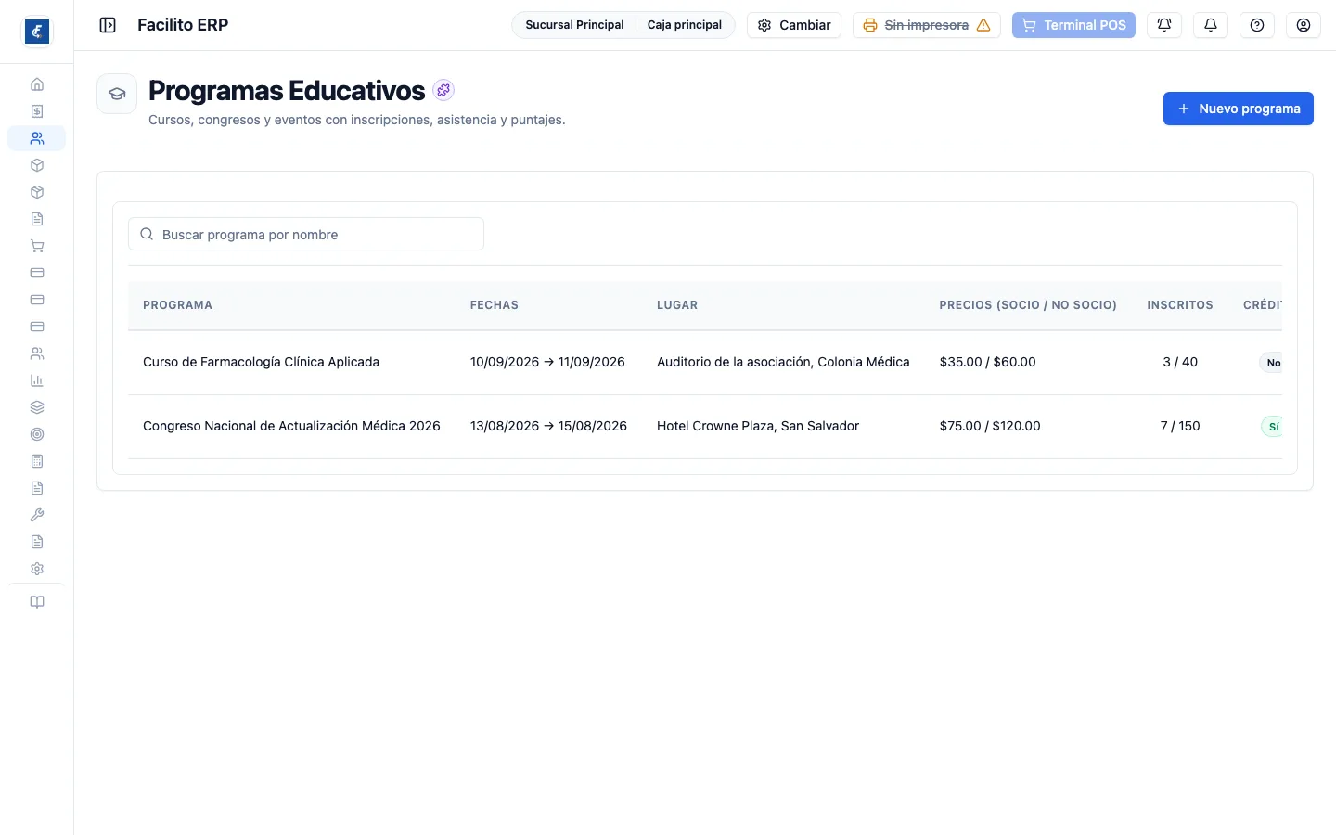This screenshot has height=835, width=1336.
Task: Click Hotel Crowne Plaza, San Salvador cell
Action: pos(758,426)
